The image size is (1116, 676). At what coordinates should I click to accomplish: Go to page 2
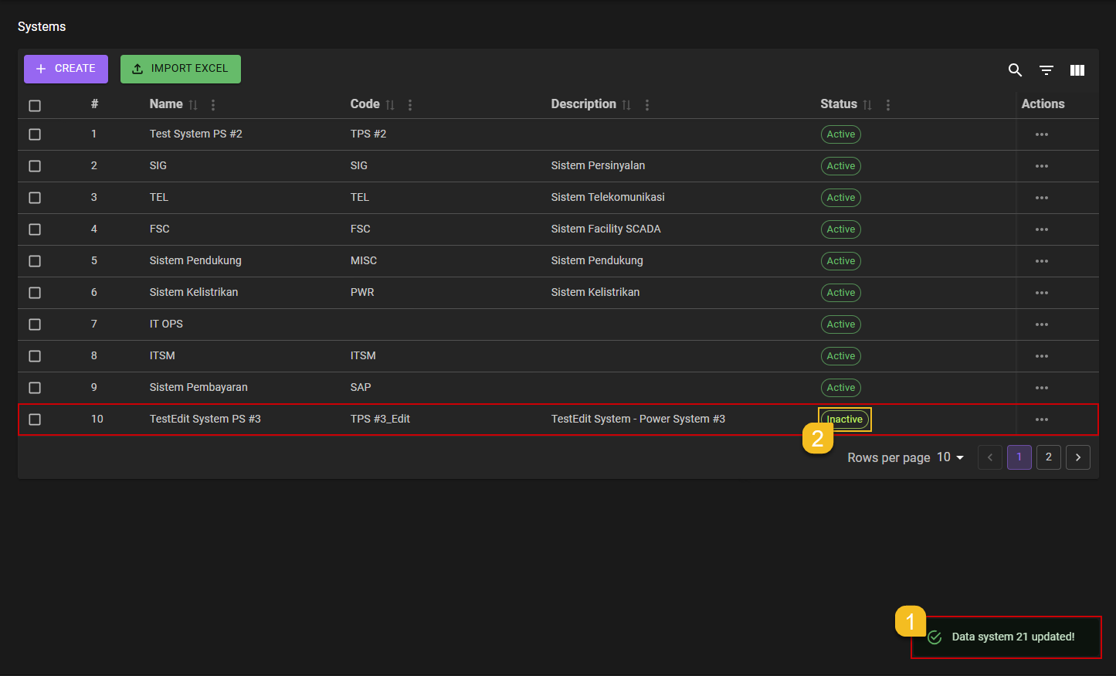[x=1048, y=457]
